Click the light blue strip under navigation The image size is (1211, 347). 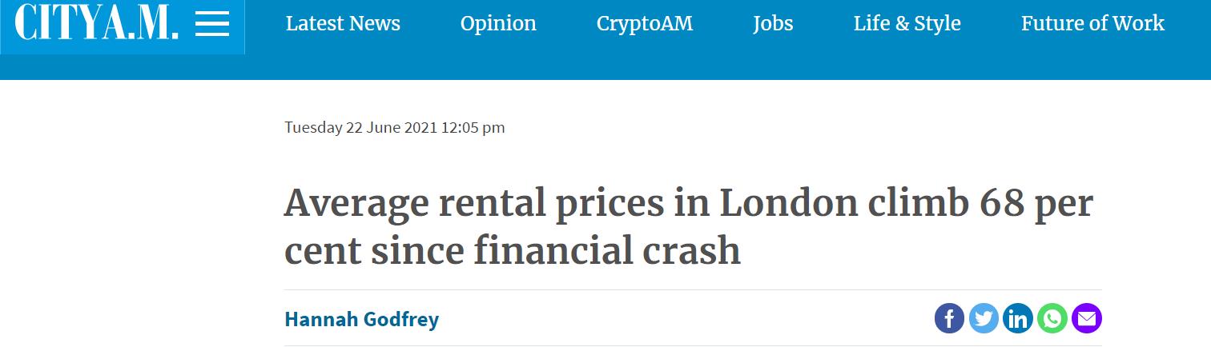coord(605,67)
